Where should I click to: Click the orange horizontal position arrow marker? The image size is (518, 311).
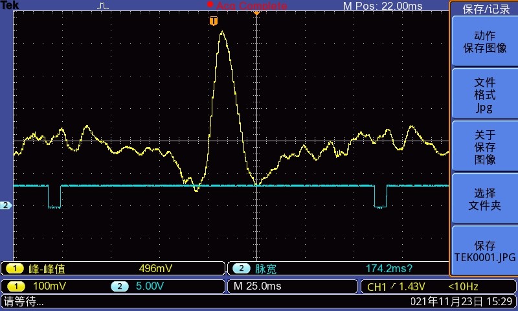(x=256, y=13)
